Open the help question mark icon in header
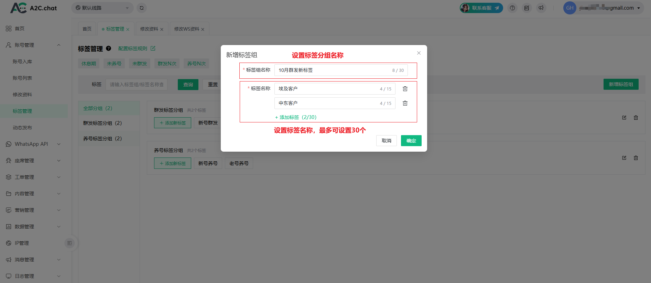The width and height of the screenshot is (651, 283). pos(512,8)
